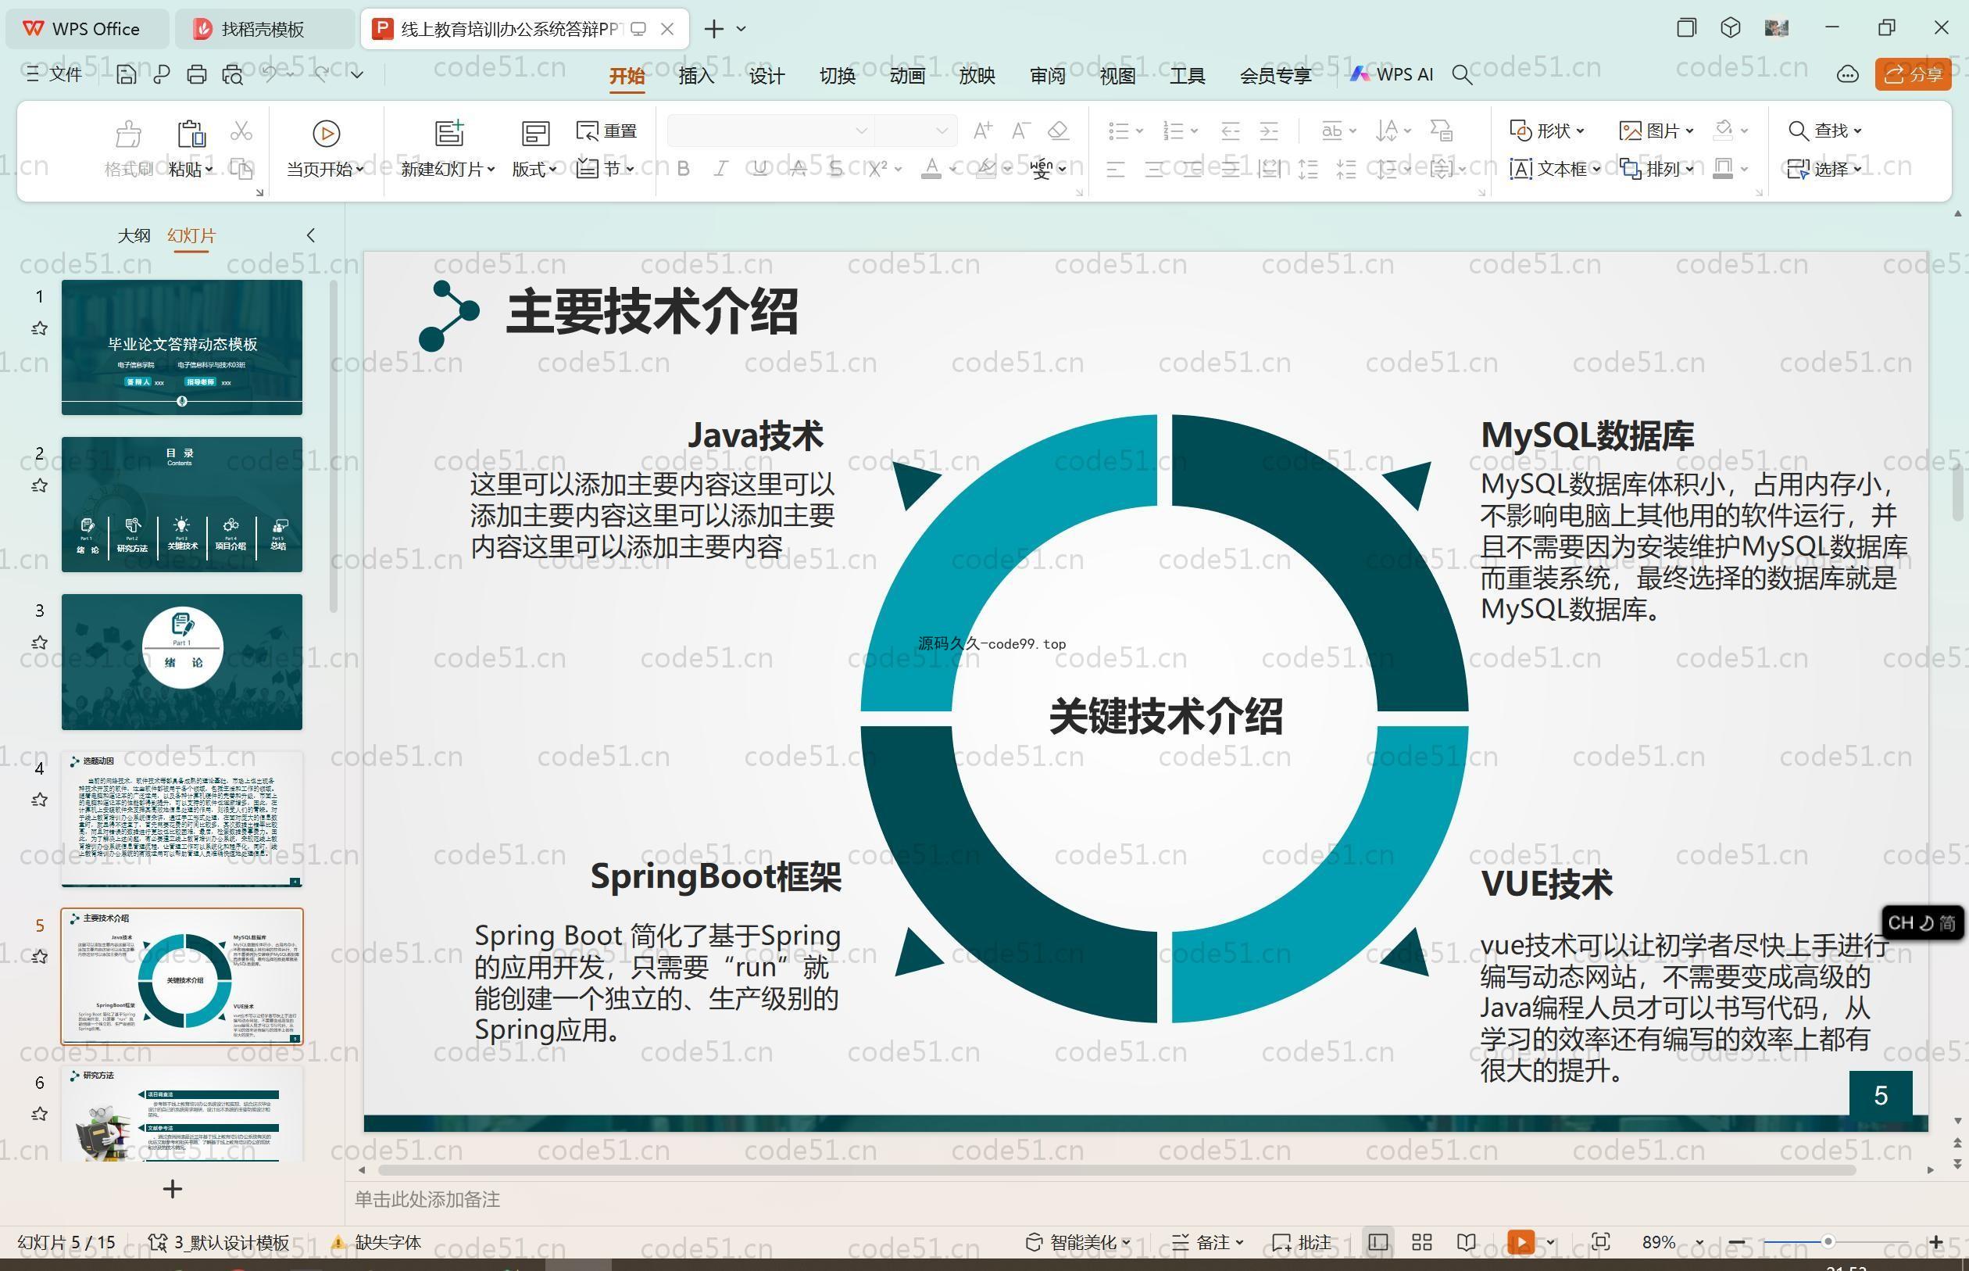This screenshot has height=1271, width=1969.
Task: Toggle Italic formatting
Action: point(721,169)
